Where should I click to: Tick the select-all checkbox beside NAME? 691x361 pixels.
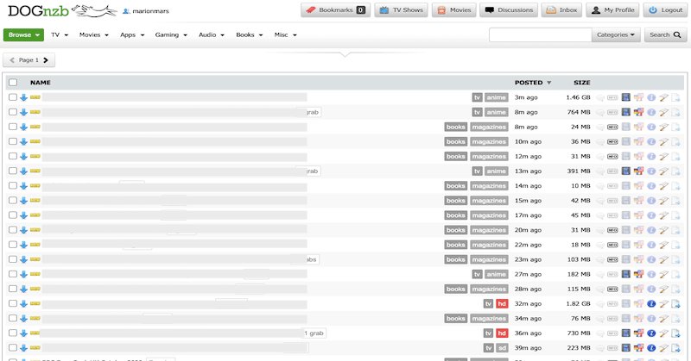[x=13, y=82]
